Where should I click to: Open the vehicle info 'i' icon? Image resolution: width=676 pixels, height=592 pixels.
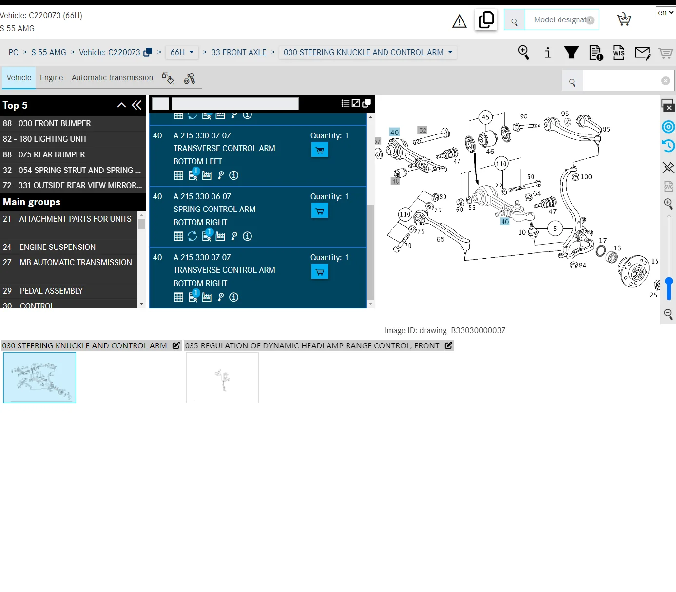tap(548, 52)
